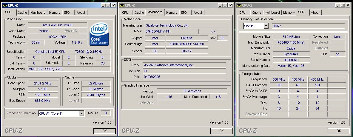Click the MMX, SSE, SSE2, SSE3 instructions field
Screen dimensions: 353x137
pos(69,69)
